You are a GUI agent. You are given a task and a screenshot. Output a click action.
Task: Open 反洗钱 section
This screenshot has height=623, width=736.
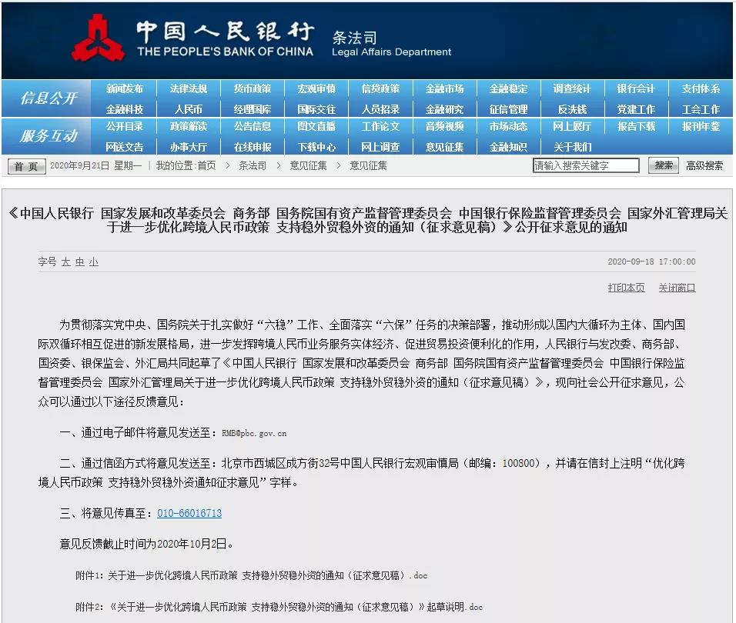[x=572, y=109]
